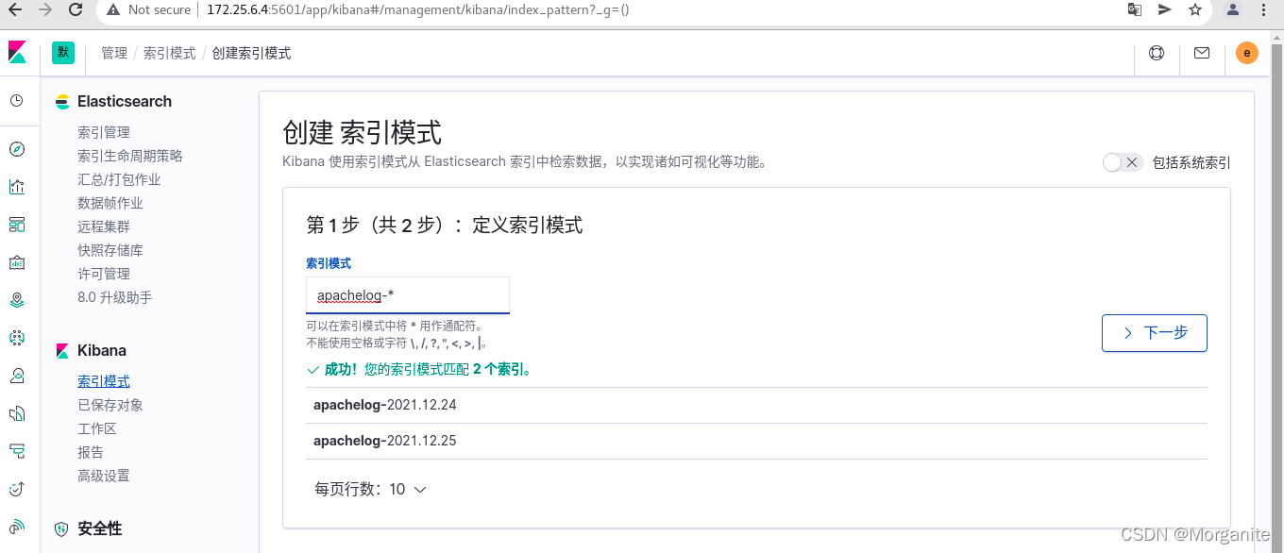This screenshot has height=553, width=1284.
Task: Open Visualize chart icon in sidebar
Action: tap(17, 187)
